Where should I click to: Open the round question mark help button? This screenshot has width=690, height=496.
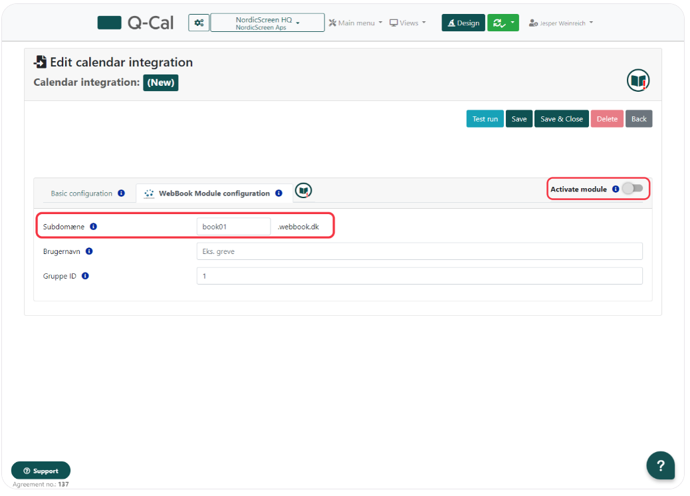[x=660, y=465]
